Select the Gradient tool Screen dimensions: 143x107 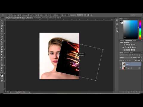click(x=2, y=49)
